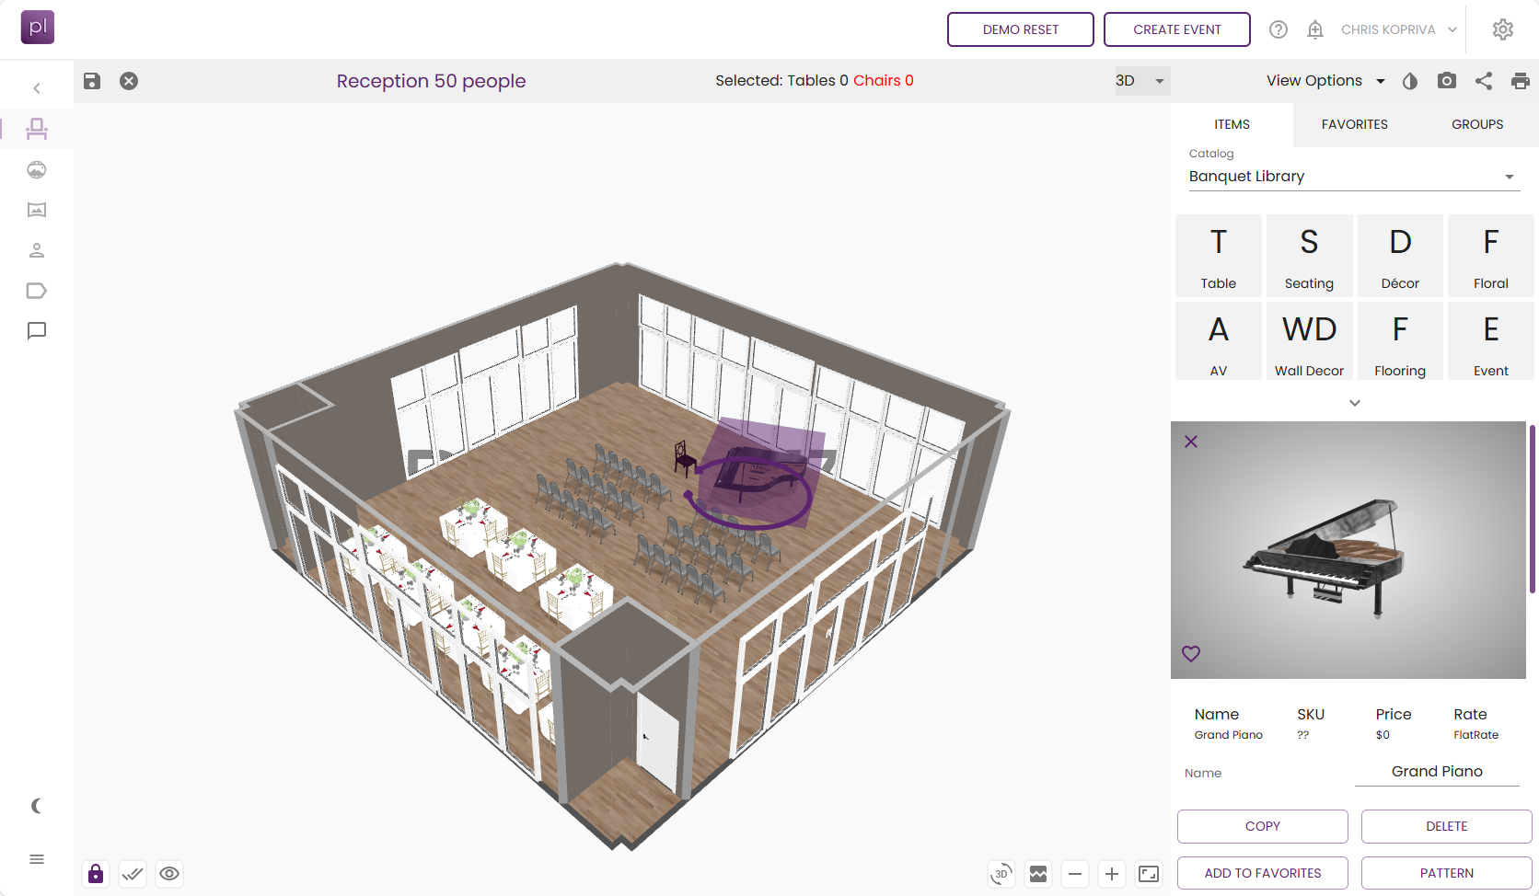Expand more item categories with the chevron
The image size is (1539, 896).
tap(1354, 402)
